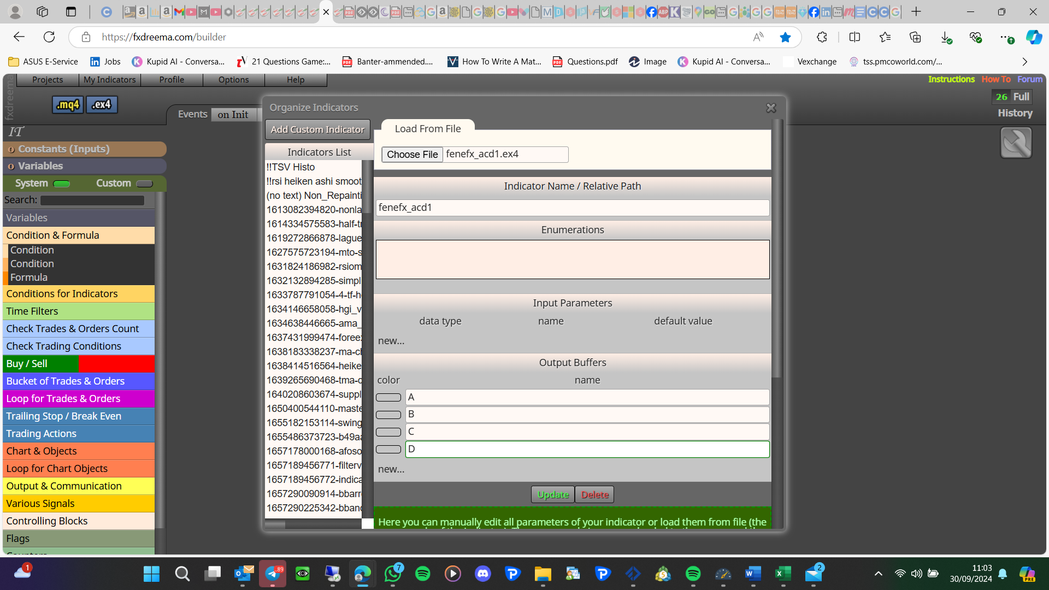Toggle the Custom blocks switch
This screenshot has height=590, width=1049.
144,184
